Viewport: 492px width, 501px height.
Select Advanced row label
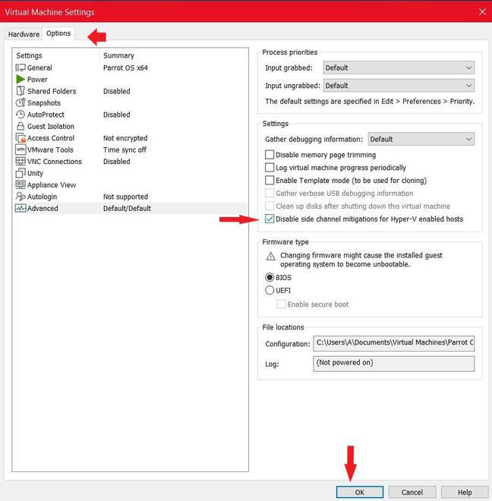pyautogui.click(x=43, y=208)
